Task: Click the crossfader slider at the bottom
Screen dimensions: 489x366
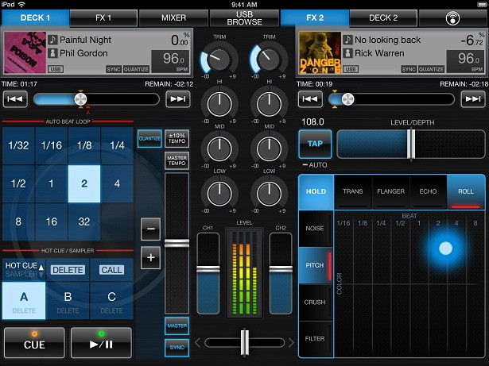Action: tap(245, 342)
